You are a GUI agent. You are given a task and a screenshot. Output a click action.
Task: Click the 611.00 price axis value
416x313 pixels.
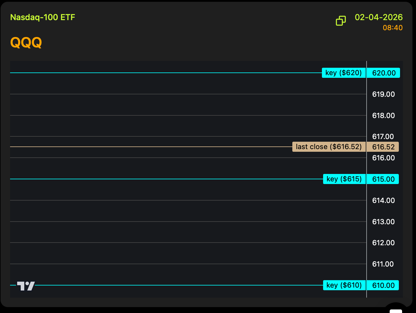click(383, 264)
